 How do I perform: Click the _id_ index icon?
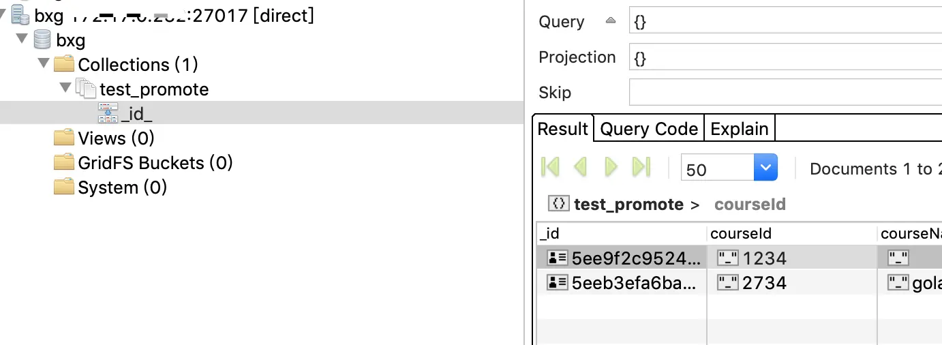point(108,113)
